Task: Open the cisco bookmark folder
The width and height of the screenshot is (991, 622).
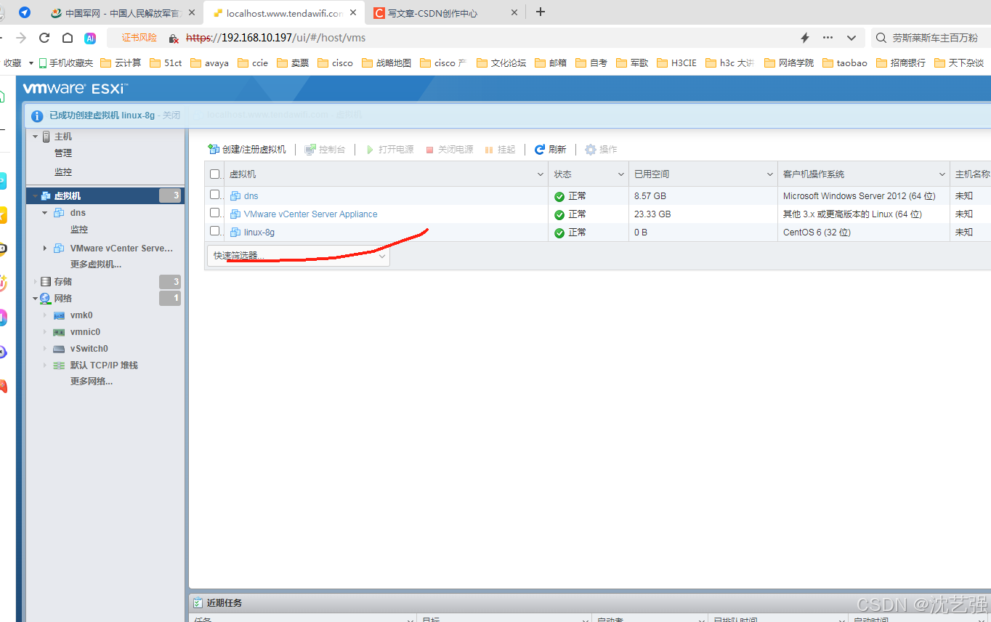Action: (x=336, y=63)
